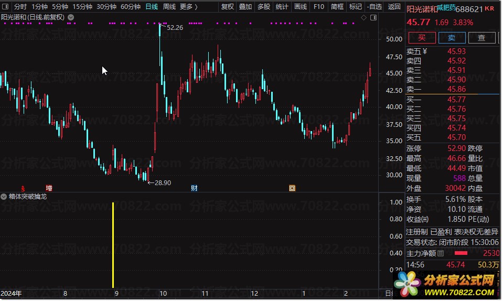Select 卖一 price 45.86
This screenshot has height=301, width=503.
pos(456,89)
